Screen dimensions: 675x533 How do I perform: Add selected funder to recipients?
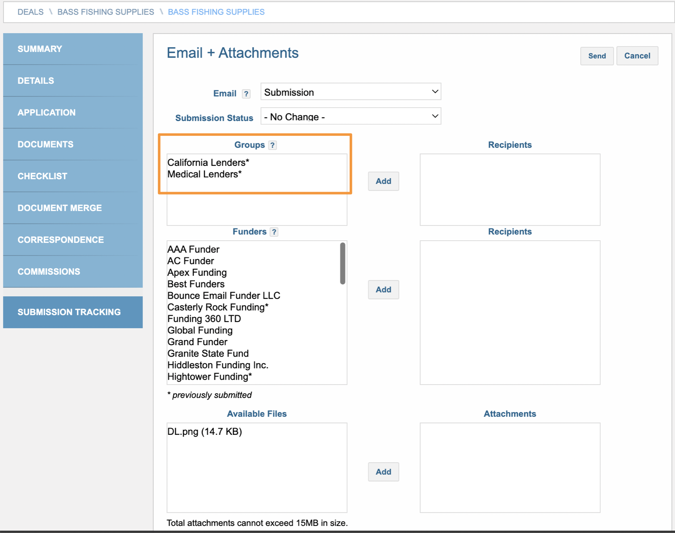coord(383,290)
